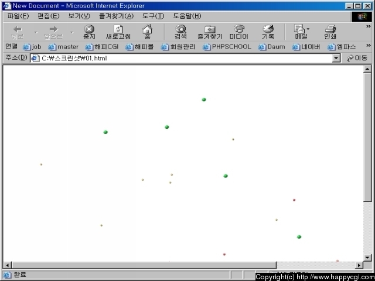Open the Favorites (즐겨찾기) toolbar panel

pyautogui.click(x=210, y=32)
